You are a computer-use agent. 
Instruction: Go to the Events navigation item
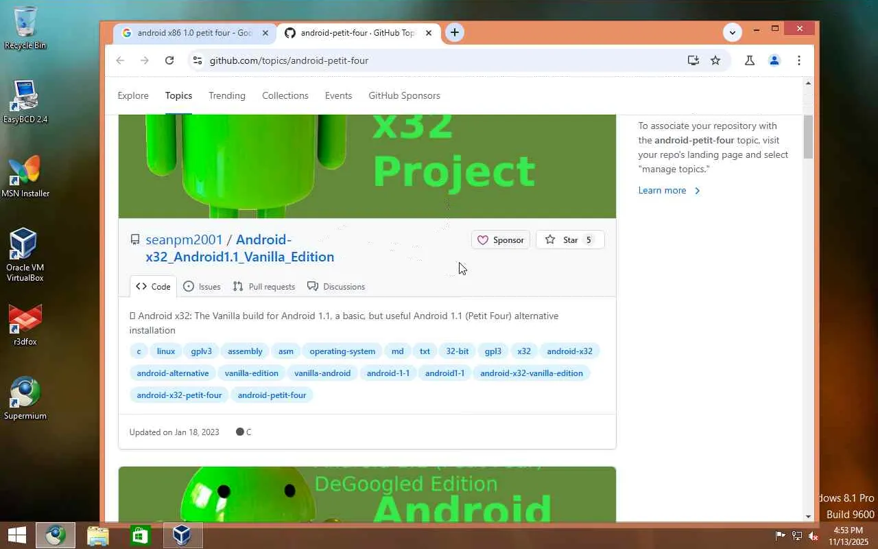click(338, 95)
